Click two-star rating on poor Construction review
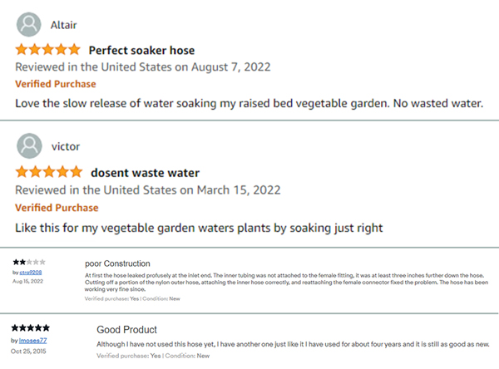Viewport: 499px width, 369px height. pos(29,262)
